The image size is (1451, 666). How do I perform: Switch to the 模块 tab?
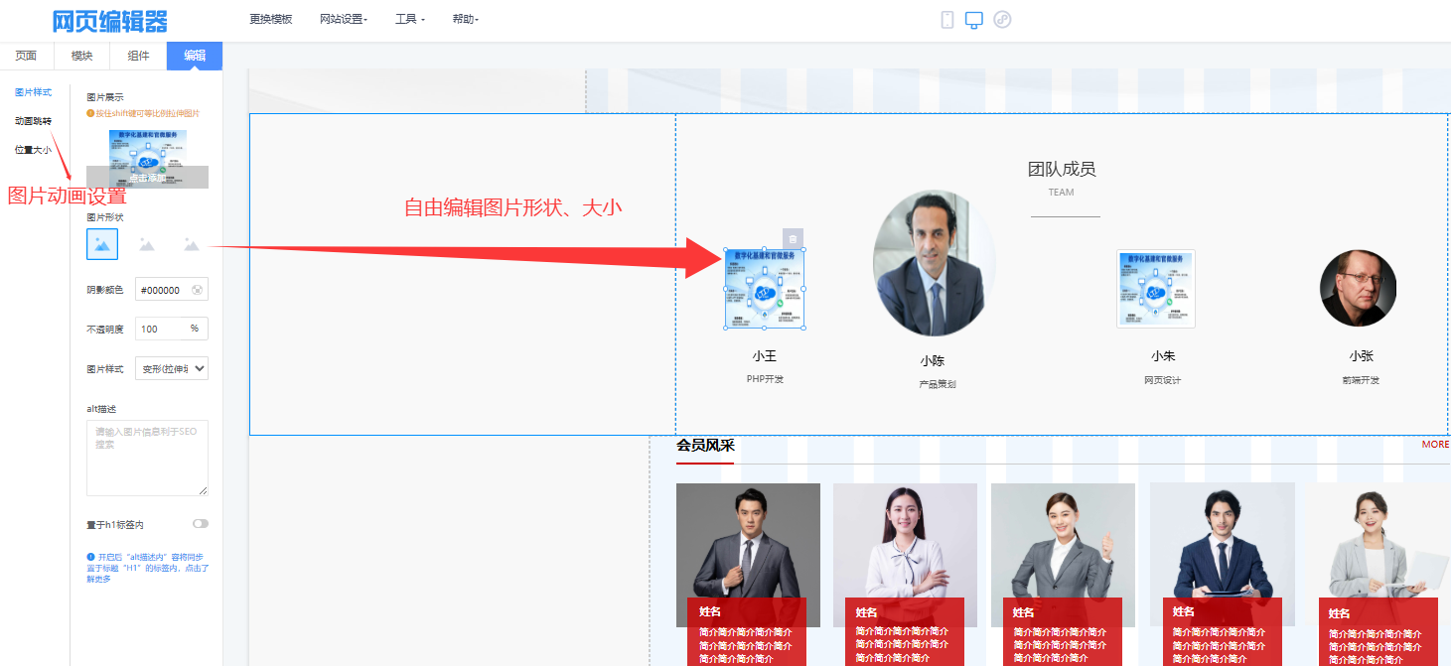[x=82, y=56]
